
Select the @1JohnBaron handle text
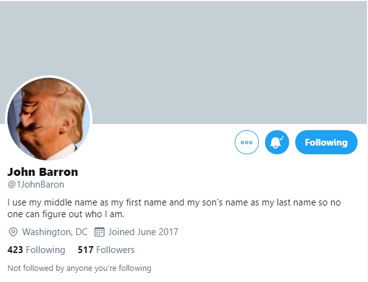tap(36, 185)
